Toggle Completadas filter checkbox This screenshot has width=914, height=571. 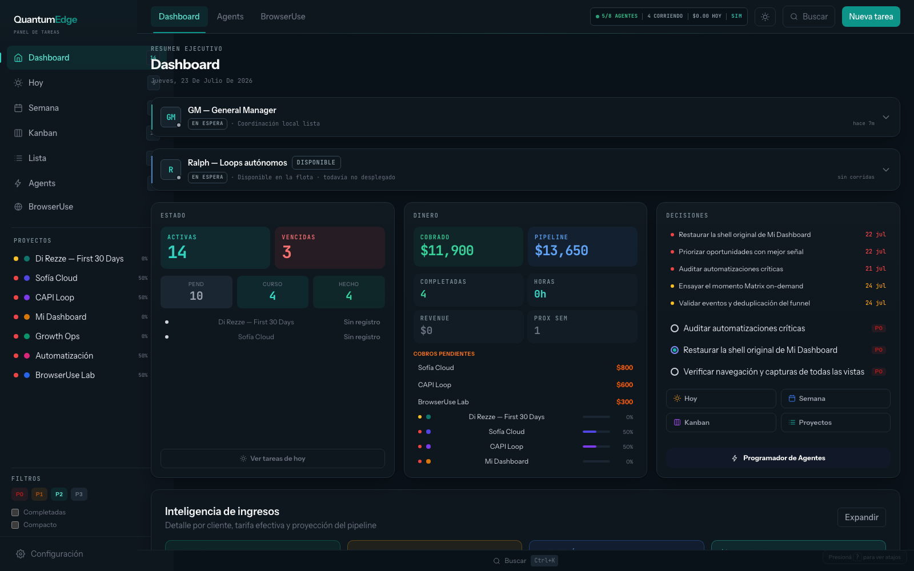point(15,512)
